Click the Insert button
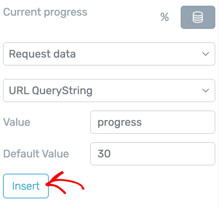This screenshot has width=219, height=209. [x=26, y=186]
